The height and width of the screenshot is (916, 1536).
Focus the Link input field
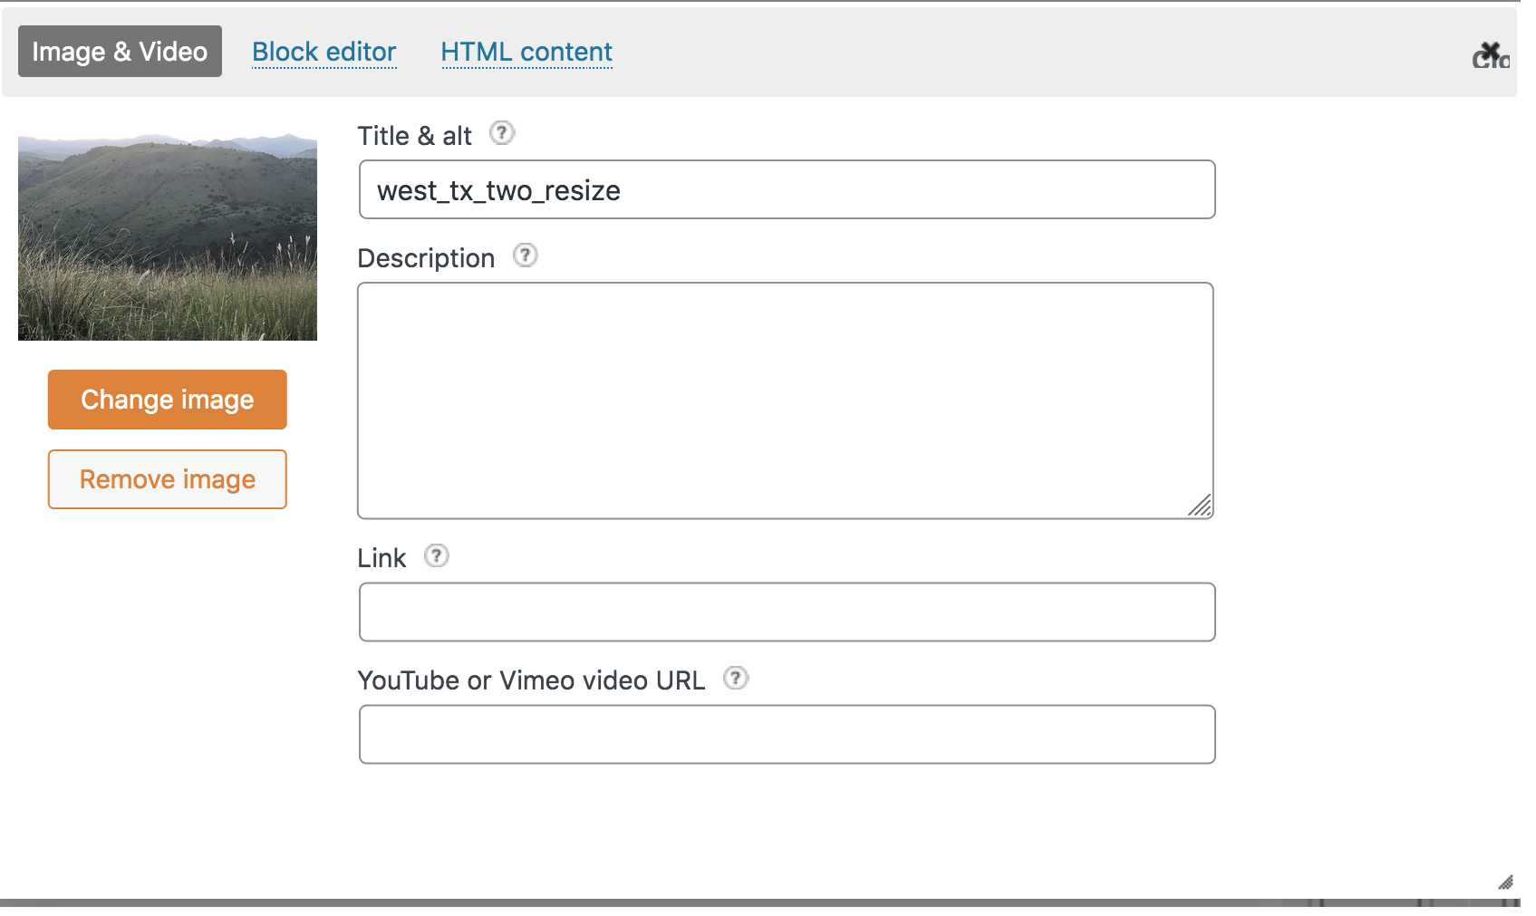(787, 612)
